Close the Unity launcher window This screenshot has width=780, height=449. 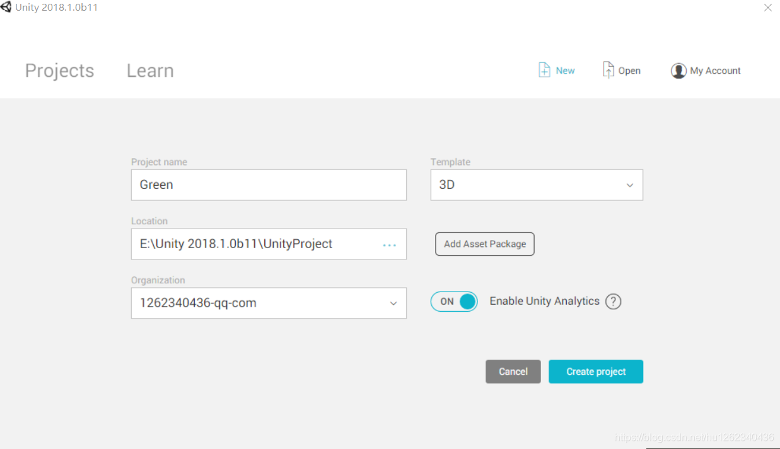(768, 8)
